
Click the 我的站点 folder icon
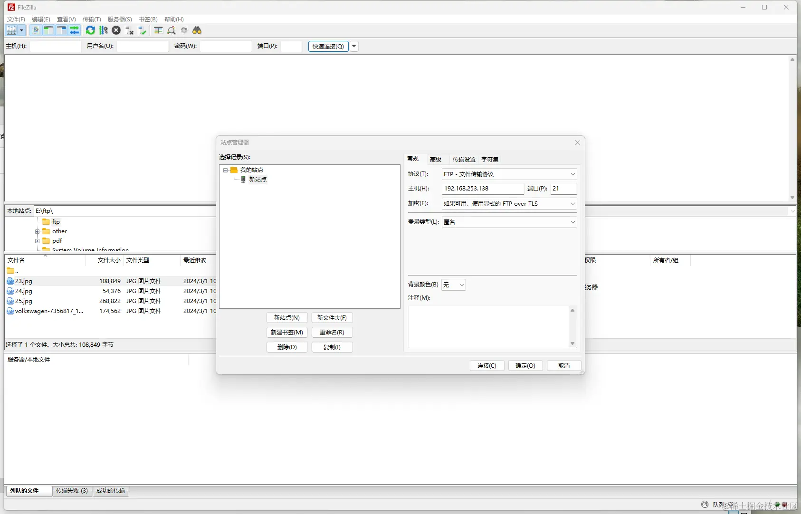(x=234, y=170)
